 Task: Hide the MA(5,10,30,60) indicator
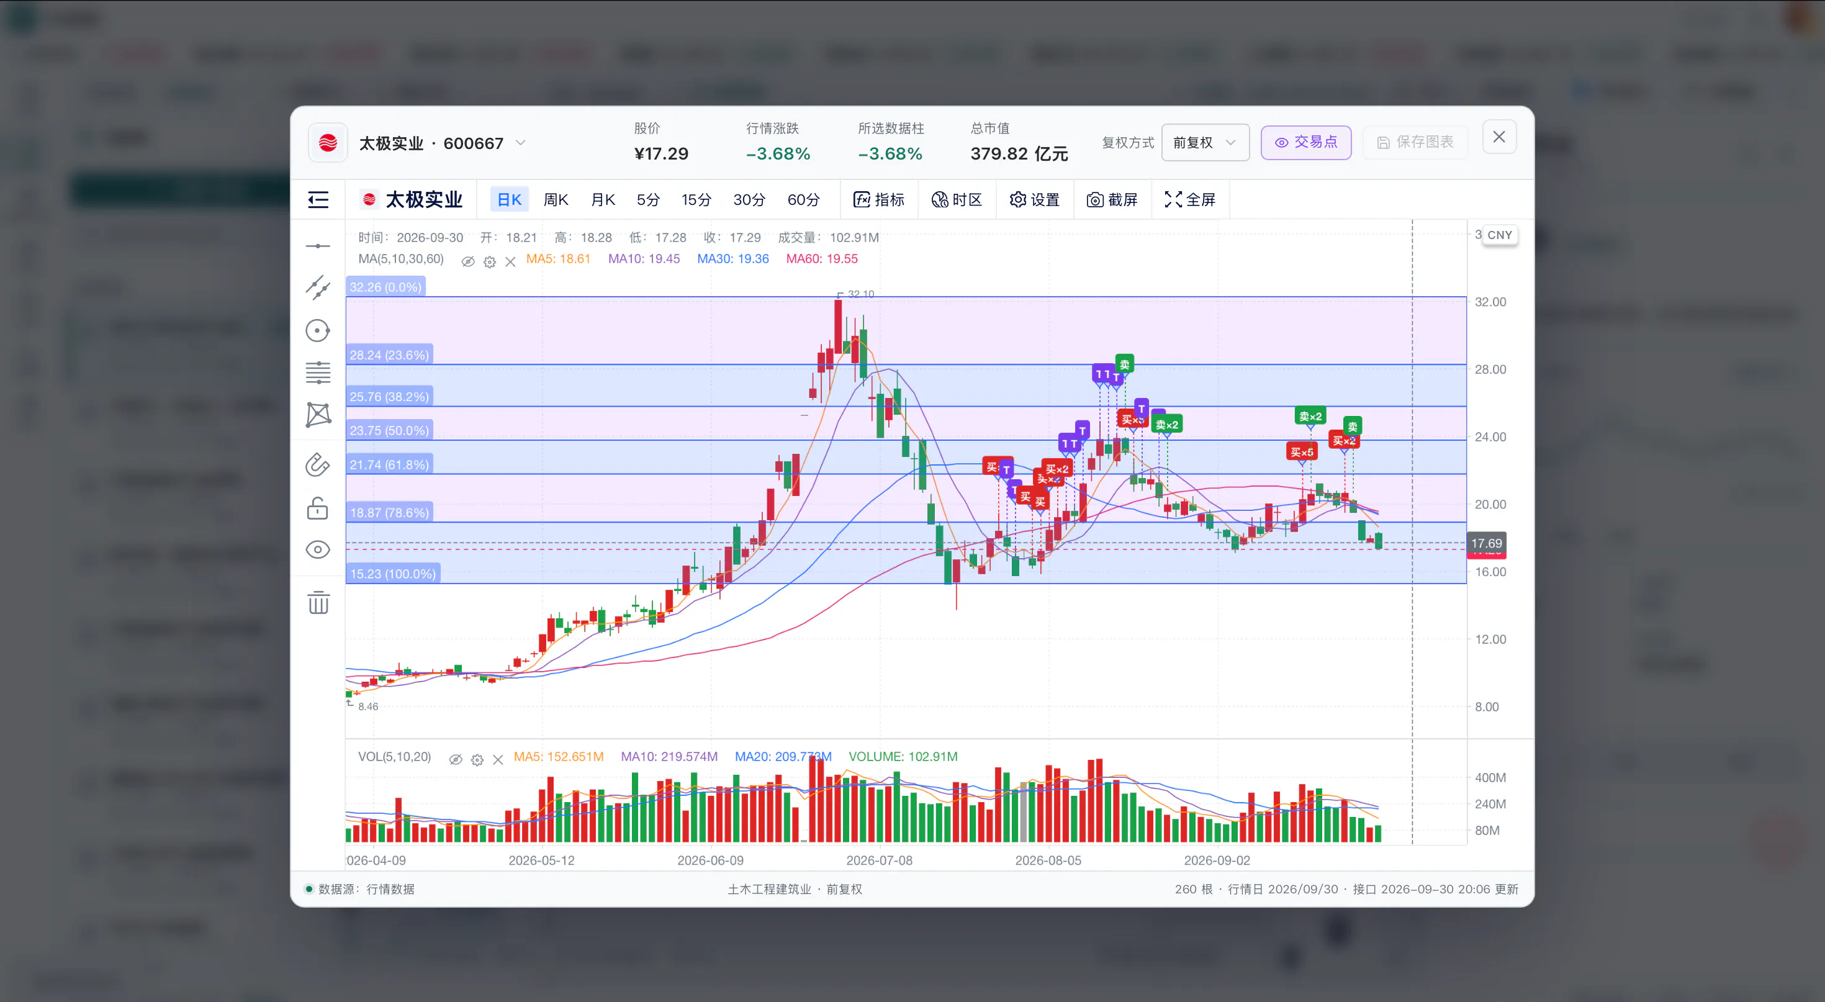[x=467, y=262]
